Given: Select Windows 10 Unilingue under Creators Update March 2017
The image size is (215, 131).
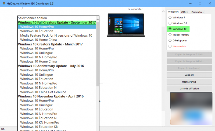Looking at the screenshot, I should tap(57, 53).
